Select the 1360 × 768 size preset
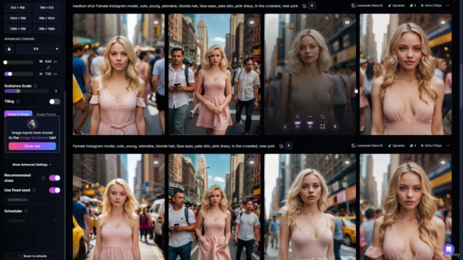The height and width of the screenshot is (260, 463). 17,29
